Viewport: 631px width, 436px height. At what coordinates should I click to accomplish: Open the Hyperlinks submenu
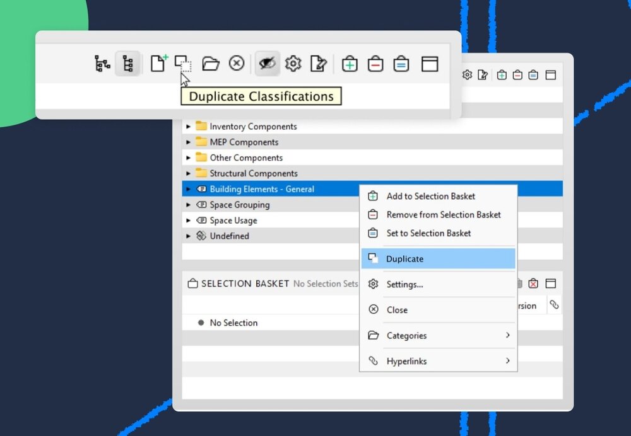439,361
